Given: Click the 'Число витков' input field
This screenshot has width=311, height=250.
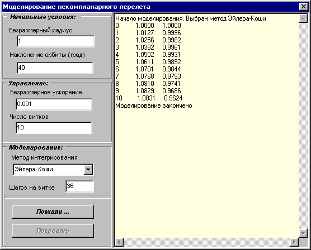Looking at the screenshot, I should coord(54,127).
